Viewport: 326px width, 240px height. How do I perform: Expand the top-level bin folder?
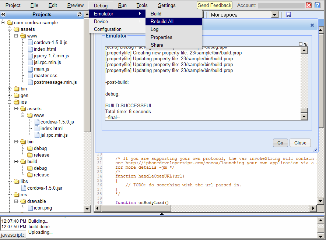click(x=10, y=89)
